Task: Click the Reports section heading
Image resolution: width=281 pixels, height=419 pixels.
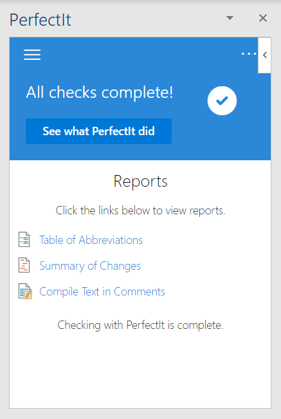Action: tap(140, 182)
